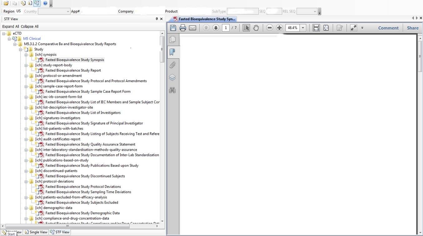Select the Hand pan tool

(x=256, y=28)
